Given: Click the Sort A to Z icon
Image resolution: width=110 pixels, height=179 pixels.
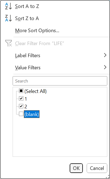Looking at the screenshot, I should click(9, 6).
